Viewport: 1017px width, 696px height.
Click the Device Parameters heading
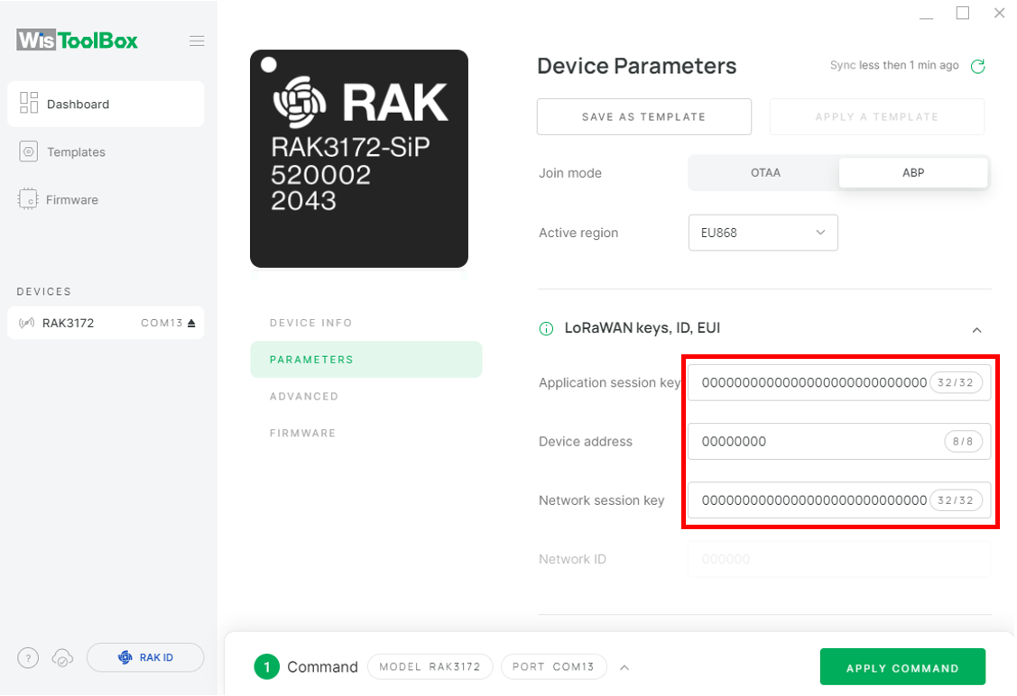tap(636, 66)
